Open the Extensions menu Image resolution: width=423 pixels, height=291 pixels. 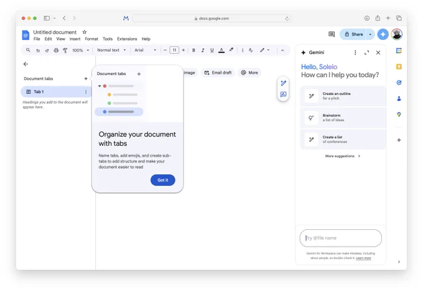click(127, 39)
